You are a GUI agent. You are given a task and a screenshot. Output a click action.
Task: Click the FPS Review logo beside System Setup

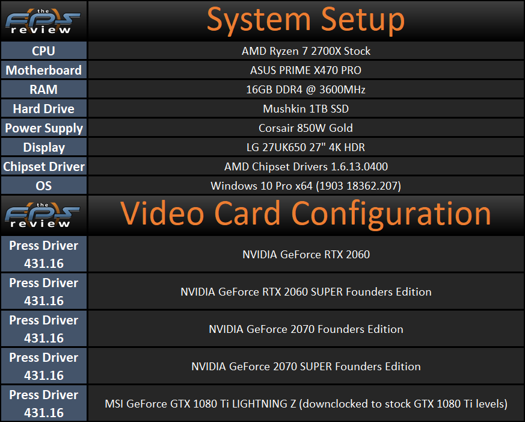click(43, 22)
